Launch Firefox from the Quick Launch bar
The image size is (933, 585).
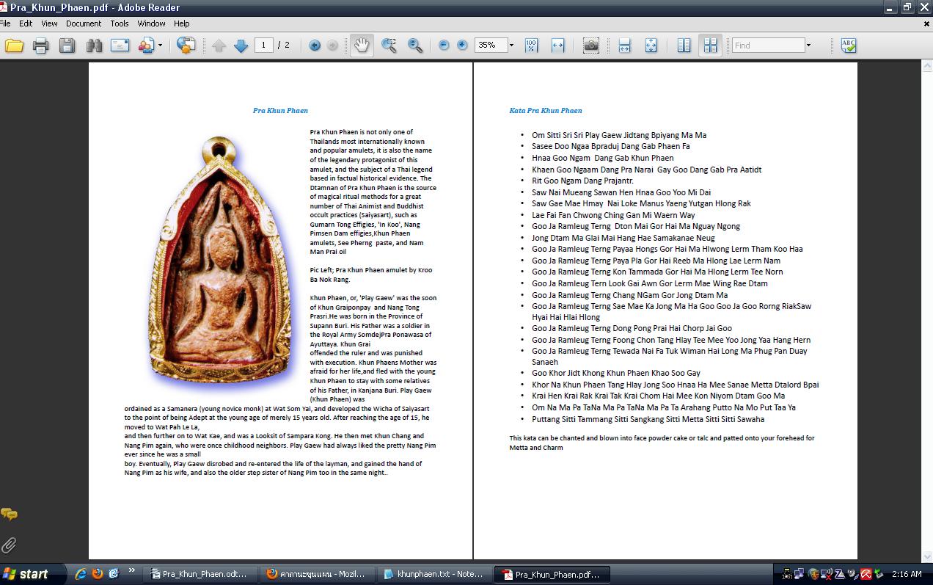[98, 574]
